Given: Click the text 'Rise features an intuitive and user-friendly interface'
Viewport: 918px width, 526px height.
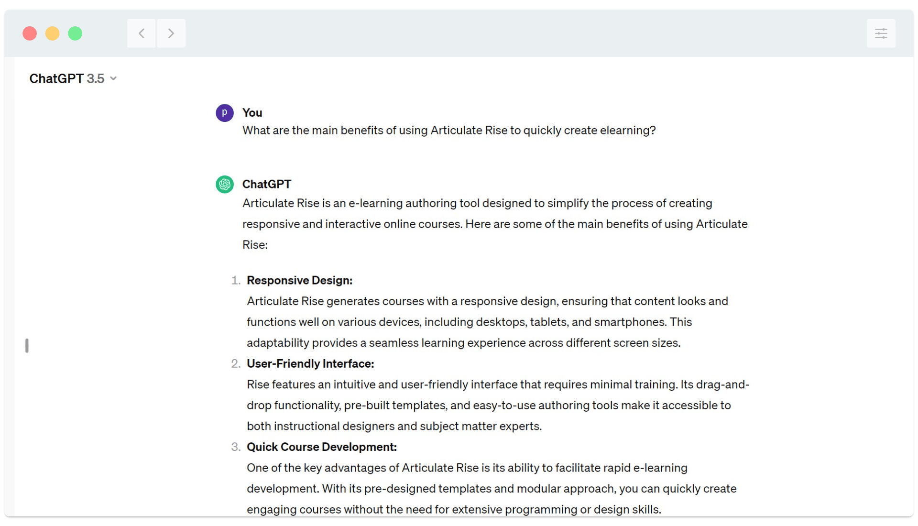Looking at the screenshot, I should click(382, 384).
